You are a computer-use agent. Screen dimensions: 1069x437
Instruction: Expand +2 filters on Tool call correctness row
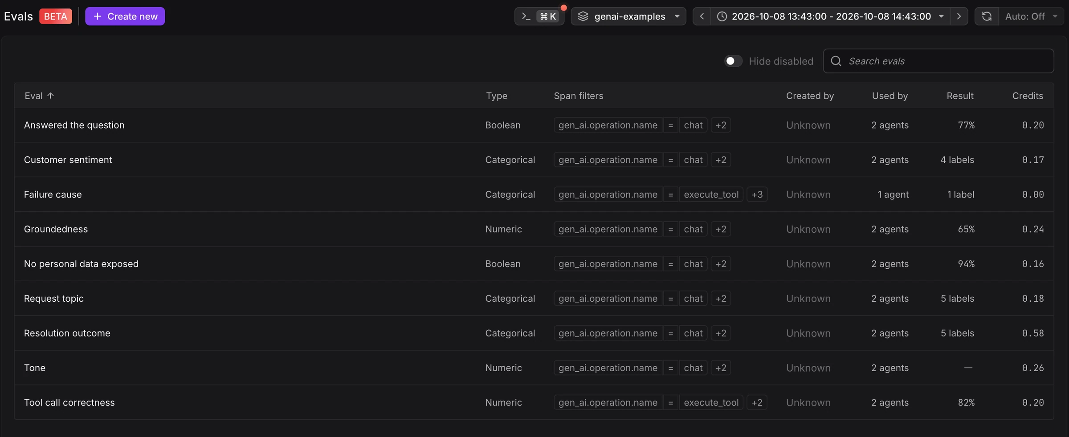[757, 403]
